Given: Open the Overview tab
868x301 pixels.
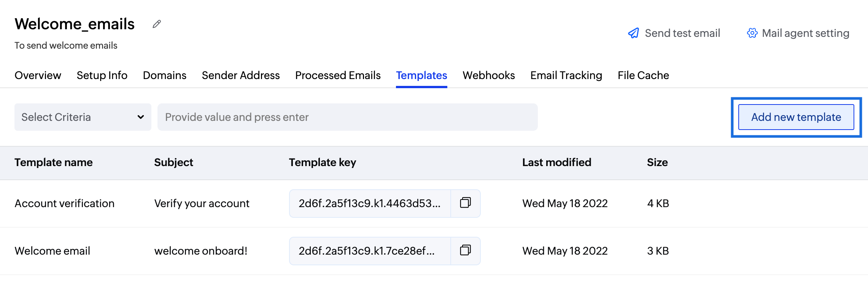Looking at the screenshot, I should pyautogui.click(x=38, y=75).
